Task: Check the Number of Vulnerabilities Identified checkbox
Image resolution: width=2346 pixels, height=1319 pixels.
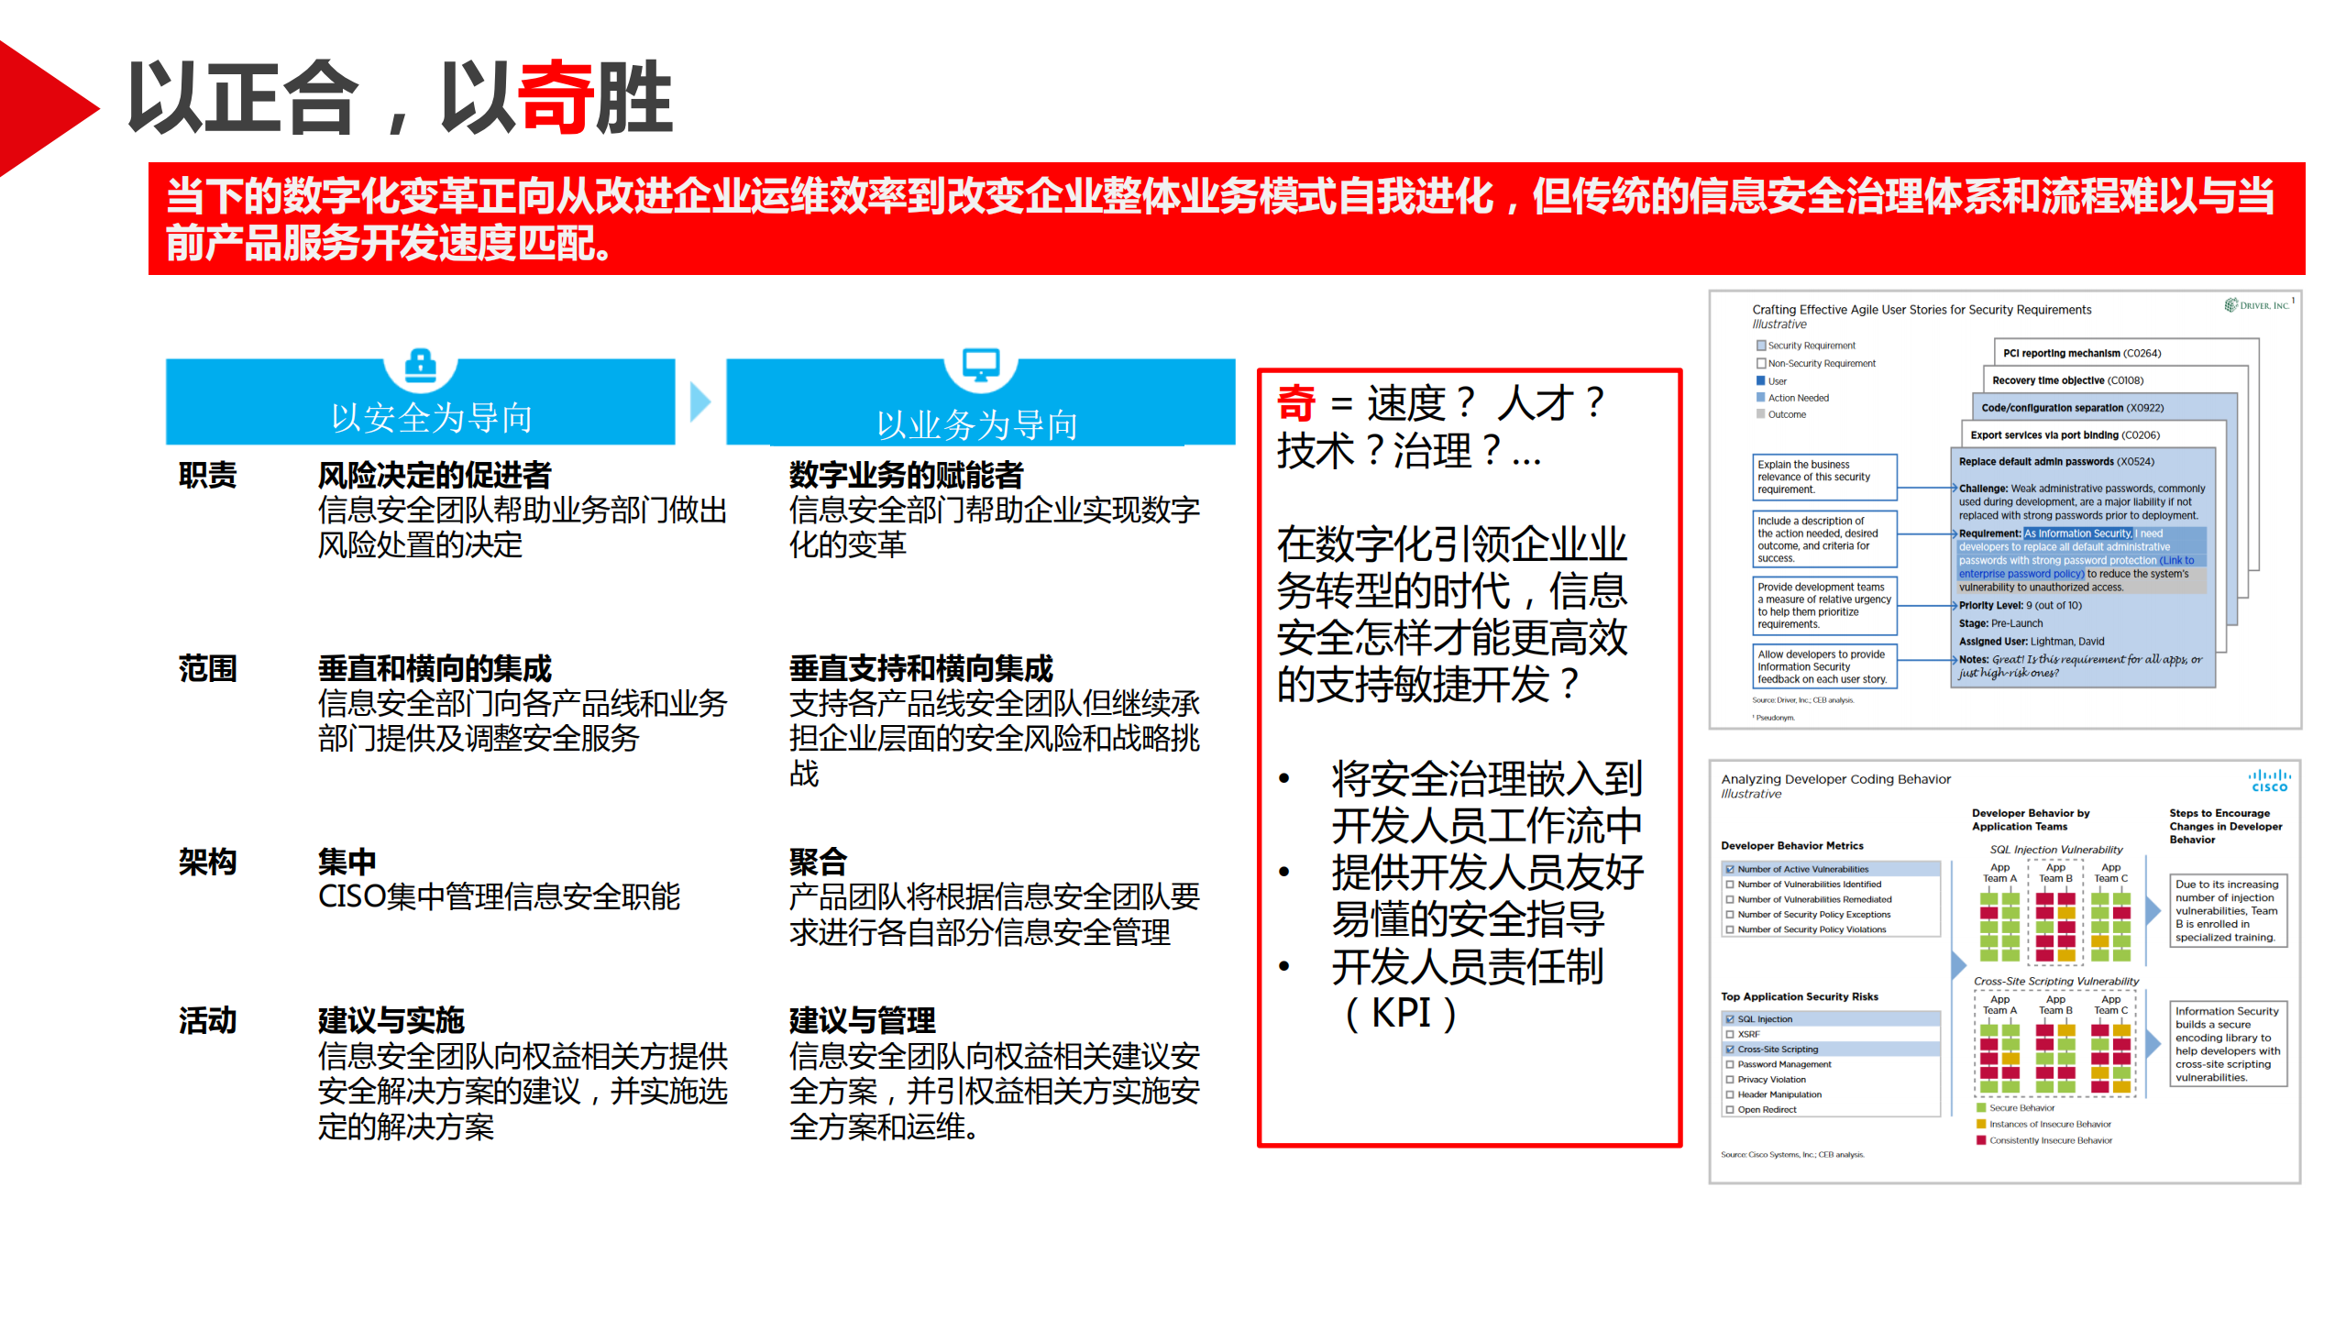Action: click(x=1729, y=884)
